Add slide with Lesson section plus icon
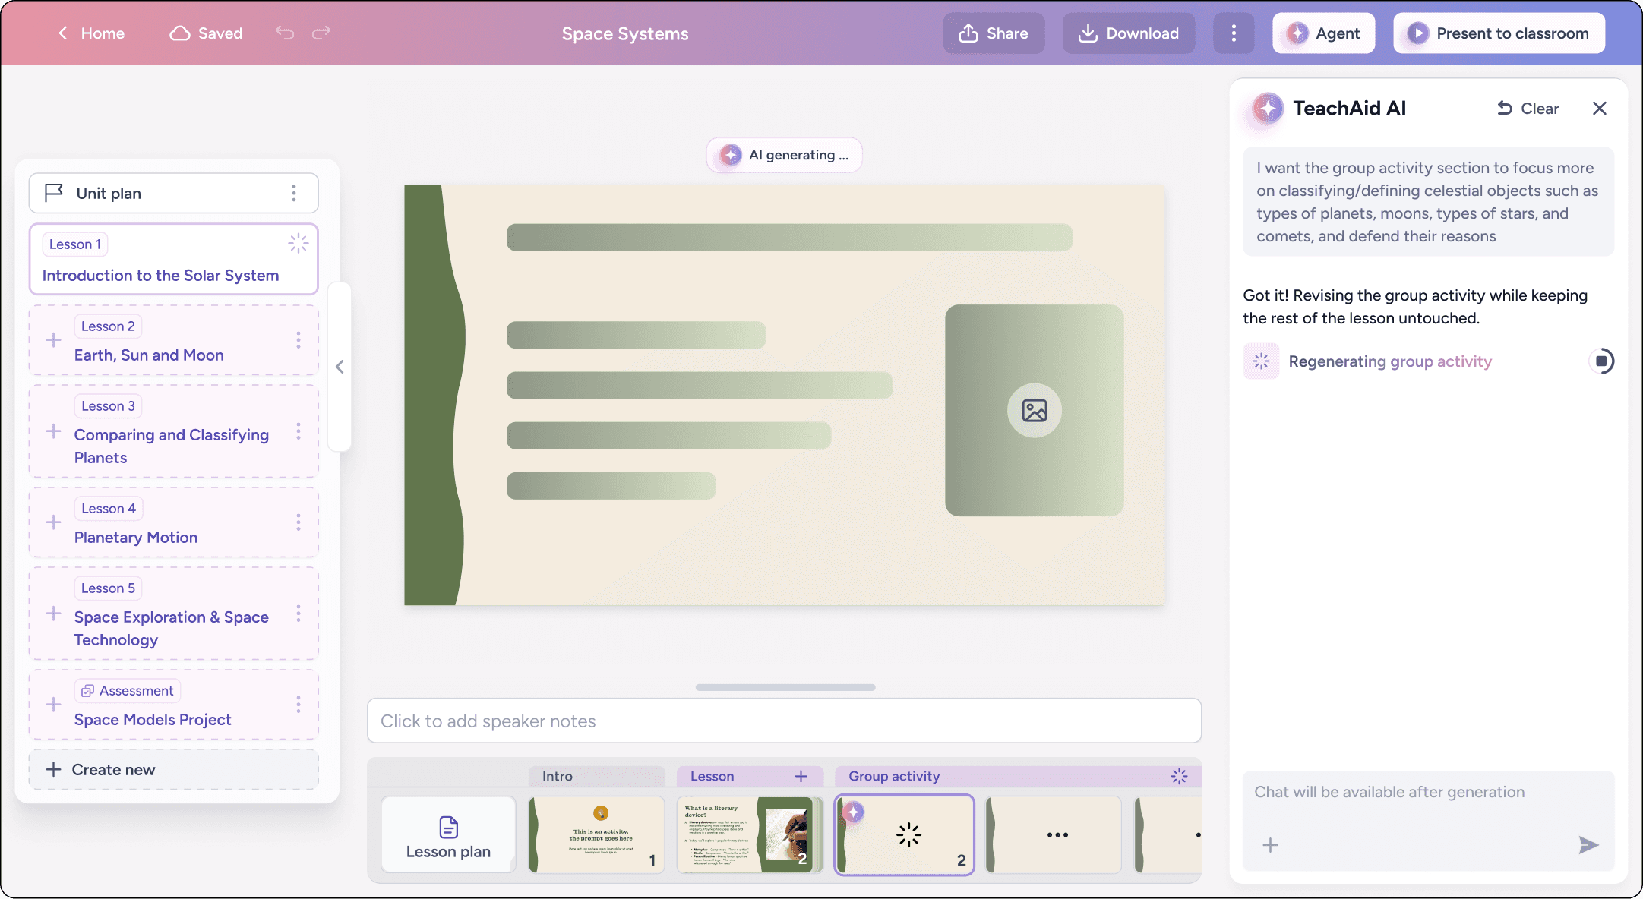The height and width of the screenshot is (899, 1643). (801, 776)
